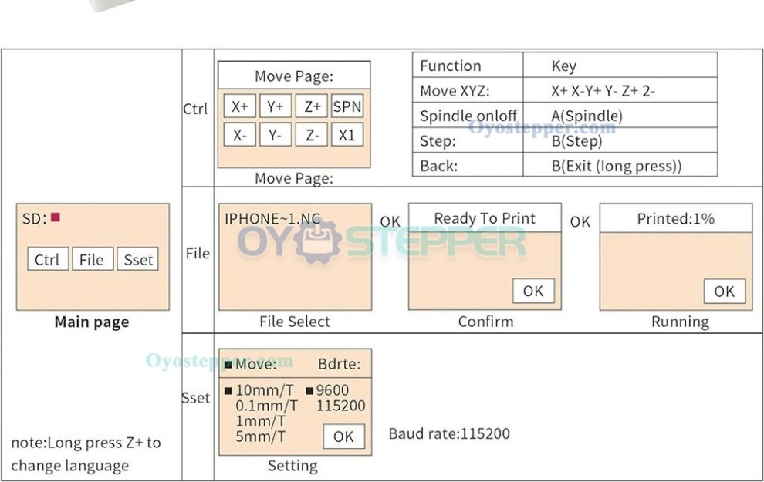764x482 pixels.
Task: Choose the 115200 baud rate option
Action: [340, 406]
